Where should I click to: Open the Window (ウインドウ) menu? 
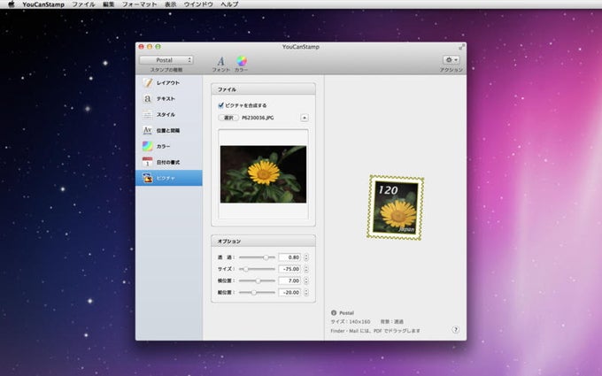pos(198,4)
